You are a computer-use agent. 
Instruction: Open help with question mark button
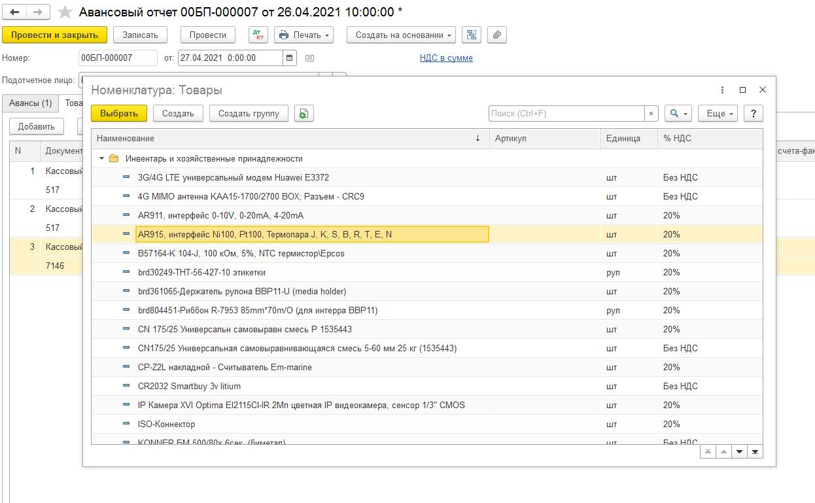click(754, 114)
